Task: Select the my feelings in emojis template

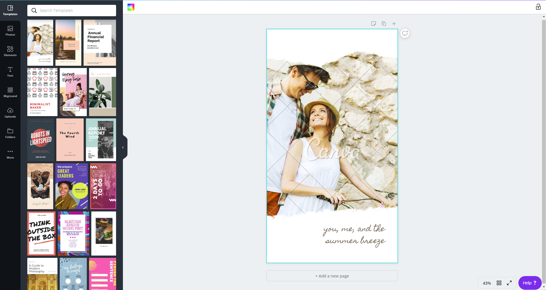Action: (x=73, y=274)
